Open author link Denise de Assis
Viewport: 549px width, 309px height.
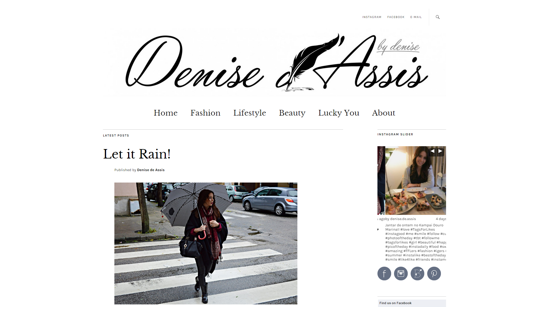coord(151,170)
